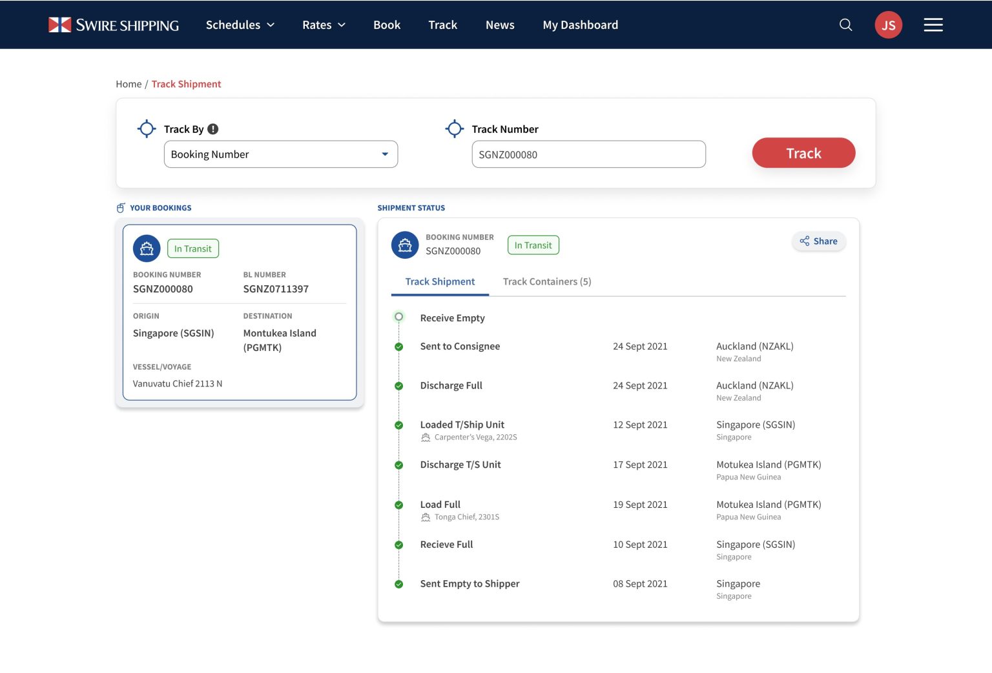The image size is (992, 673).
Task: Click the Recieve Full green checkmark
Action: (x=398, y=545)
